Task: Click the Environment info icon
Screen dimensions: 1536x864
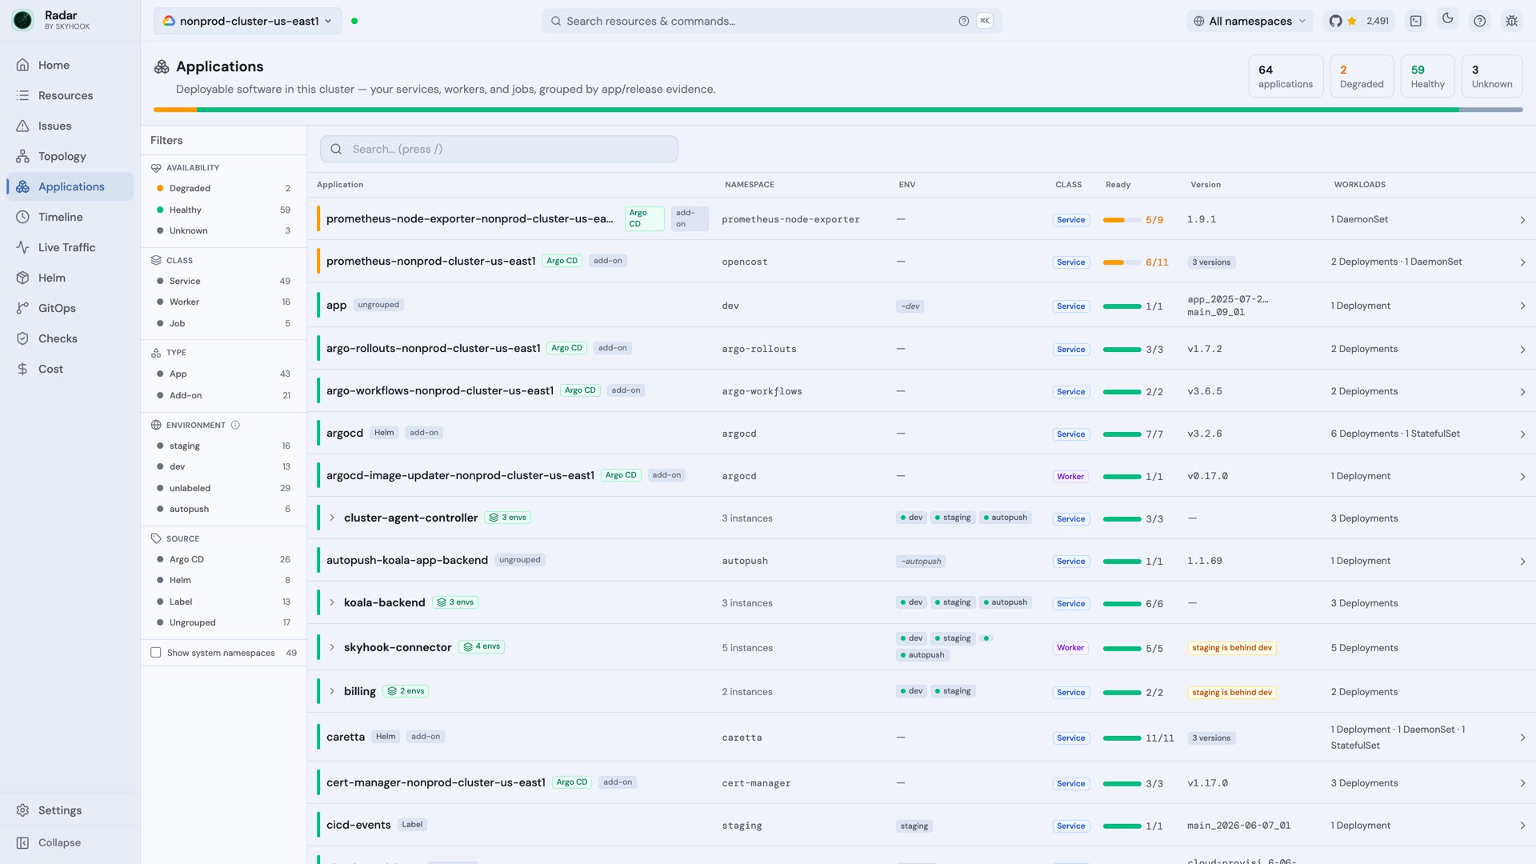Action: pyautogui.click(x=235, y=425)
